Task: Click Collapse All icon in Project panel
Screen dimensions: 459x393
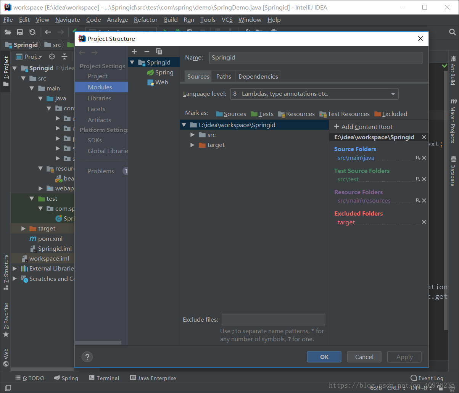Action: pyautogui.click(x=64, y=56)
